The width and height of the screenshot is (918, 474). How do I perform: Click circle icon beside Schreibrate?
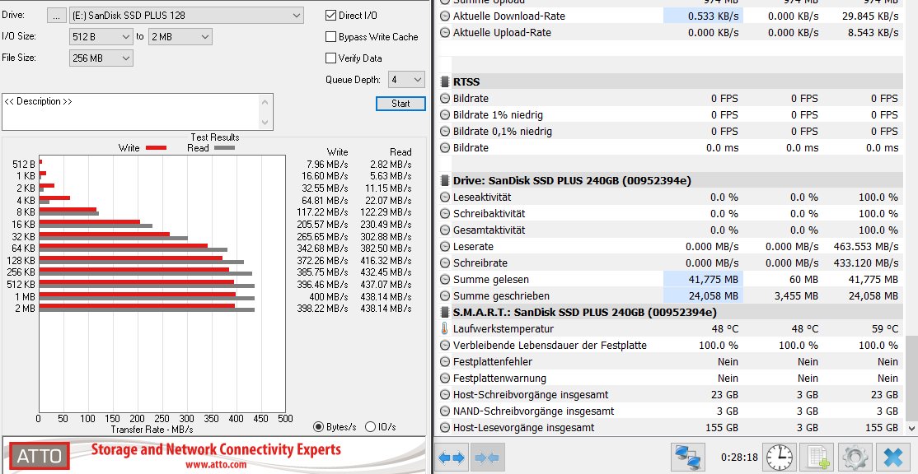point(445,263)
